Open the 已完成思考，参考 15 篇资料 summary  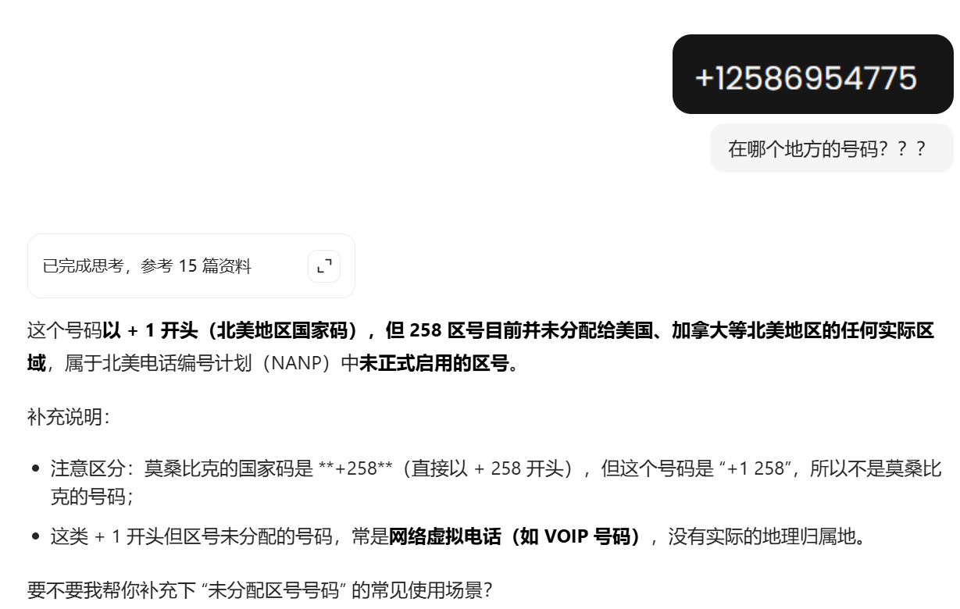[147, 266]
